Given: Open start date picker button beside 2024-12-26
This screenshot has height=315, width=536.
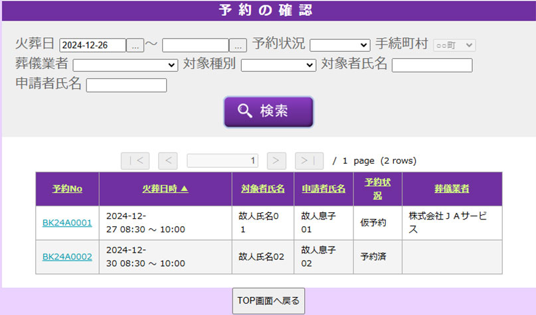Looking at the screenshot, I should click(135, 45).
